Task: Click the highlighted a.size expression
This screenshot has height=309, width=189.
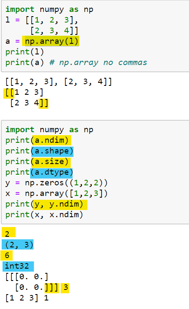Action: 51,162
